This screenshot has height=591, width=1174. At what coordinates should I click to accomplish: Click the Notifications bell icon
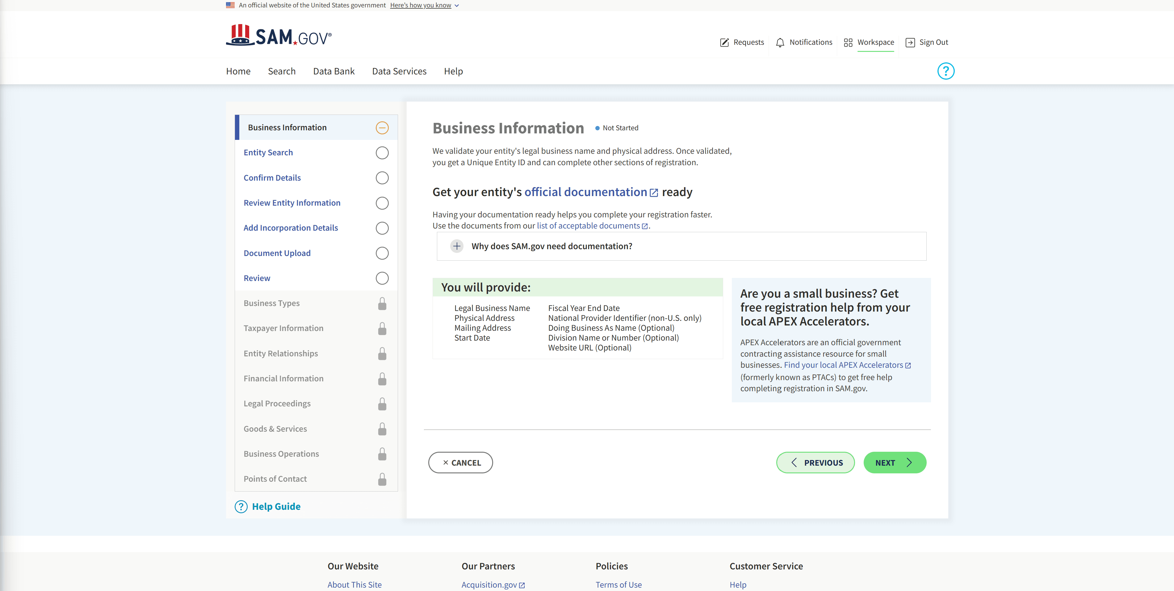coord(780,42)
